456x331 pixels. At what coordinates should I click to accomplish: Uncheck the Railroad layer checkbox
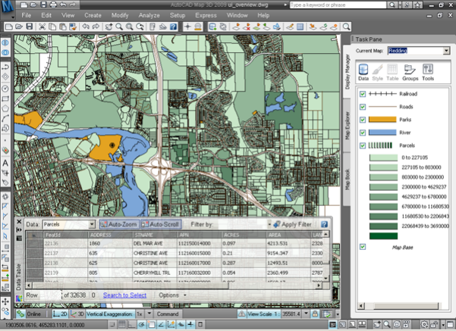click(x=363, y=94)
